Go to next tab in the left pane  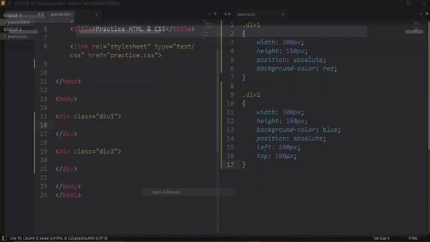[x=42, y=14]
